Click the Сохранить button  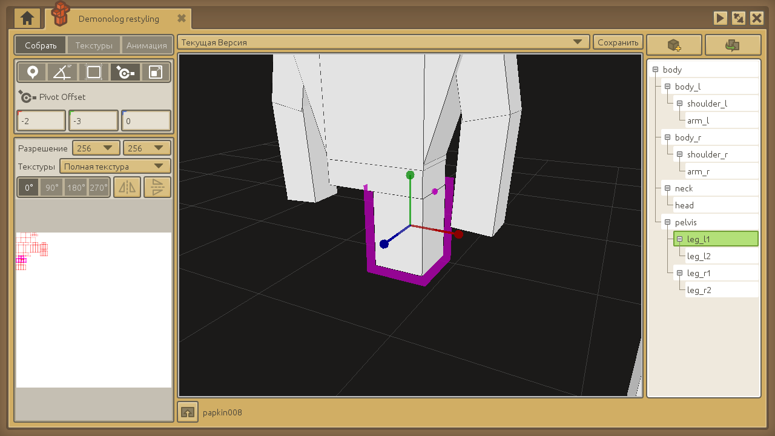point(618,42)
